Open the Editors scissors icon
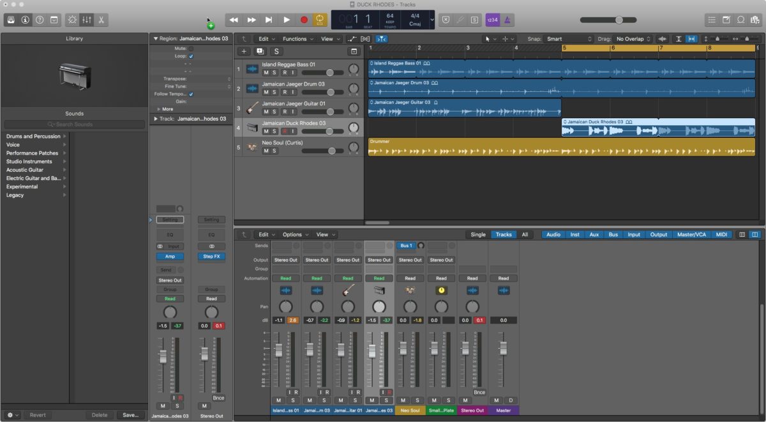This screenshot has height=422, width=766. [x=101, y=20]
